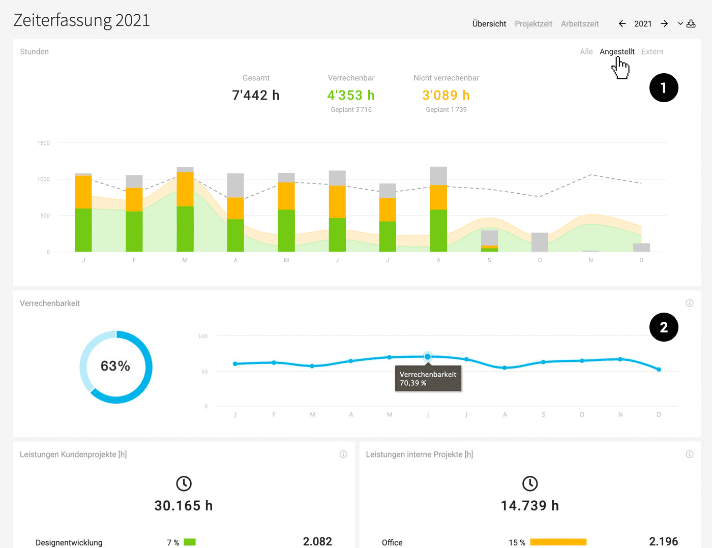712x548 pixels.
Task: Click the Verrechenbarkeit panel title
Action: (x=50, y=303)
